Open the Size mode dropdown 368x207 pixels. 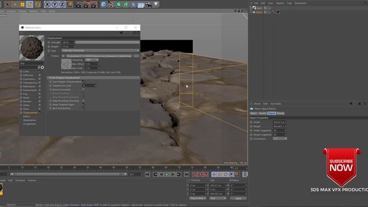point(218,198)
